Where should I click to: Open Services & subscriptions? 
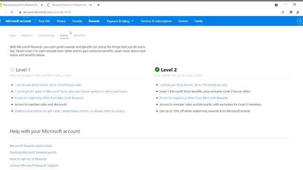click(x=156, y=21)
